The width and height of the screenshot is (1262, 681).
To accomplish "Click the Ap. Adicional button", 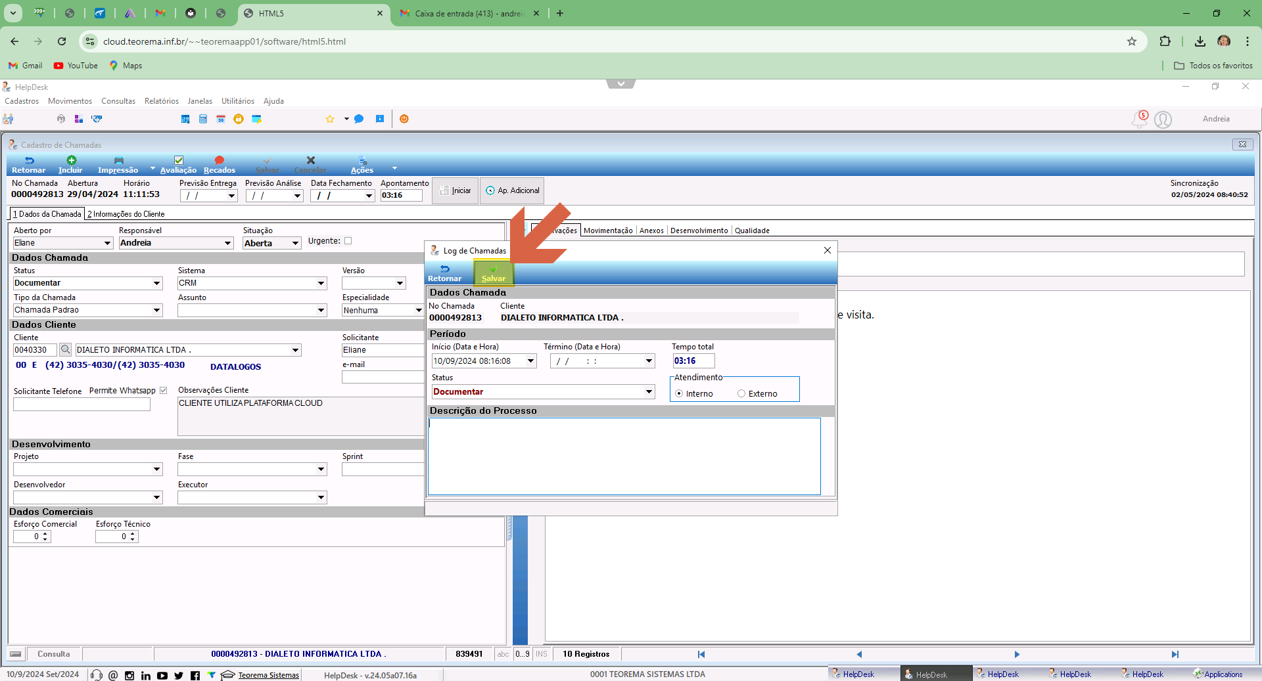I will click(x=512, y=190).
